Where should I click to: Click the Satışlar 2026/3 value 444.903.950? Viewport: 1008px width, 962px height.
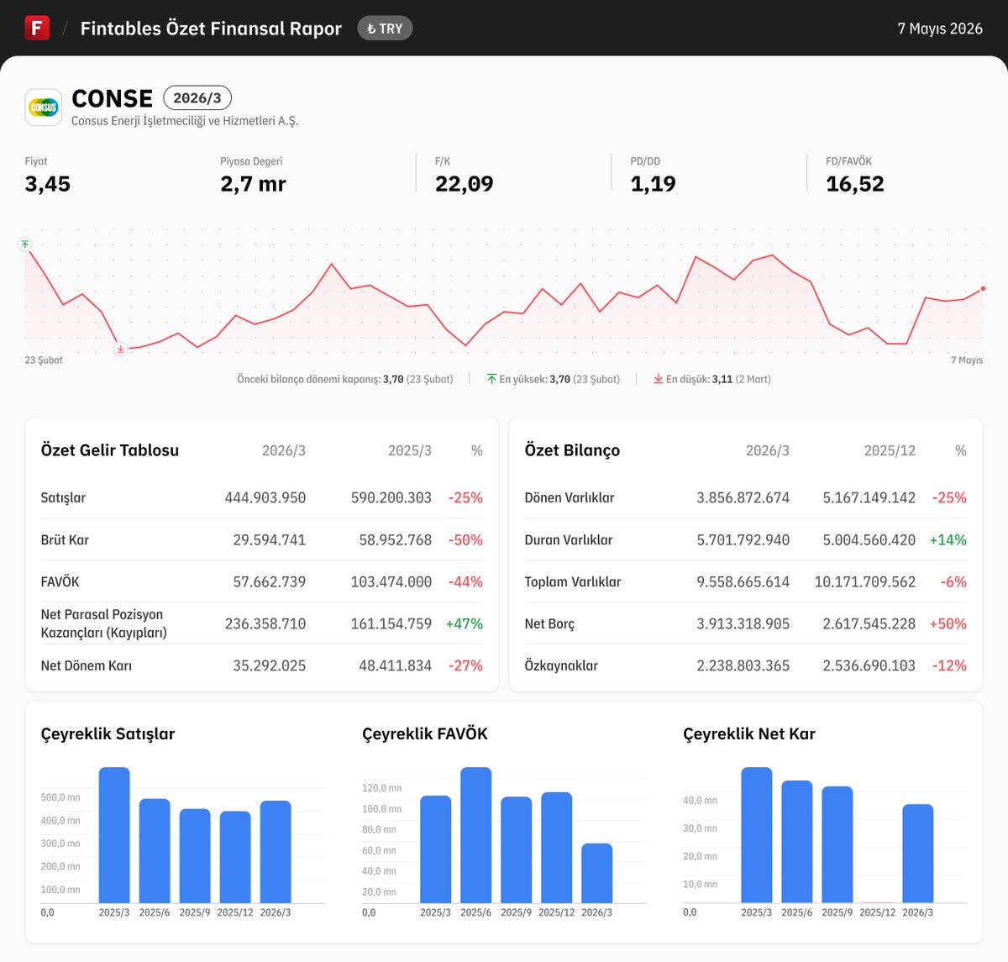265,497
